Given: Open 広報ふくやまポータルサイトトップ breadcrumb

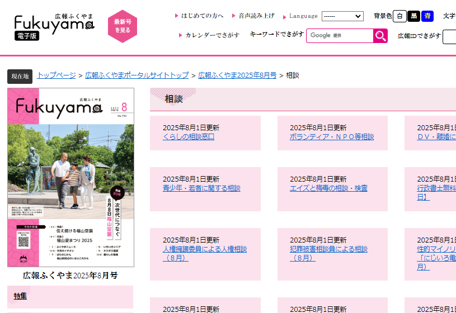Looking at the screenshot, I should (x=137, y=75).
